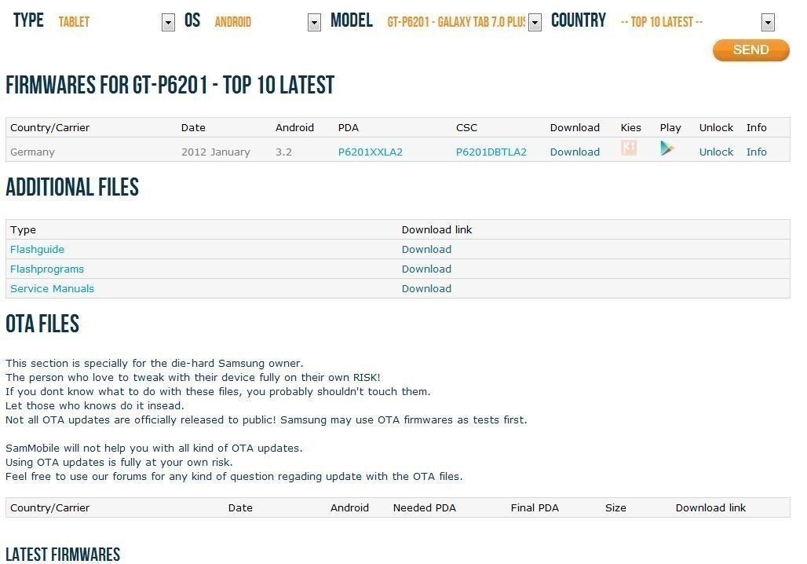
Task: Click the Additional Files heading
Action: (x=72, y=187)
